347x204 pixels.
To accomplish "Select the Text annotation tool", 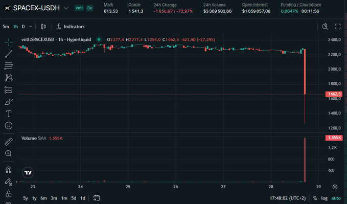I will pos(9,114).
